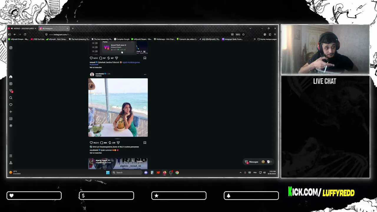The width and height of the screenshot is (377, 212).
Task: Like the snnseii GTA post
Action: 91,58
